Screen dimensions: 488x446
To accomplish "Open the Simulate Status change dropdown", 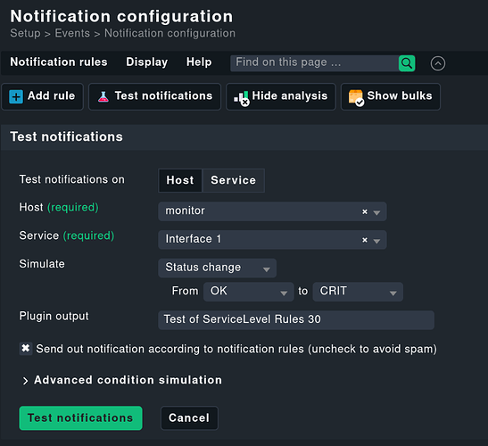I will [217, 268].
